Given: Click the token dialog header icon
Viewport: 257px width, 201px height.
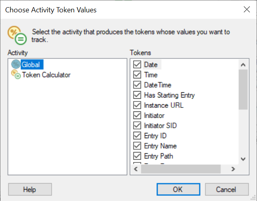Looking at the screenshot, I should pos(17,35).
